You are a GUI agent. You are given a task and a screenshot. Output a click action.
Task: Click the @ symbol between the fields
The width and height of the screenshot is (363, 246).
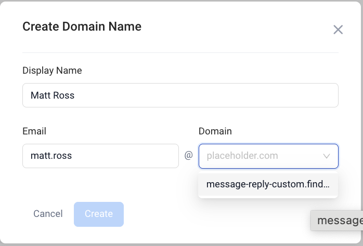click(x=189, y=156)
